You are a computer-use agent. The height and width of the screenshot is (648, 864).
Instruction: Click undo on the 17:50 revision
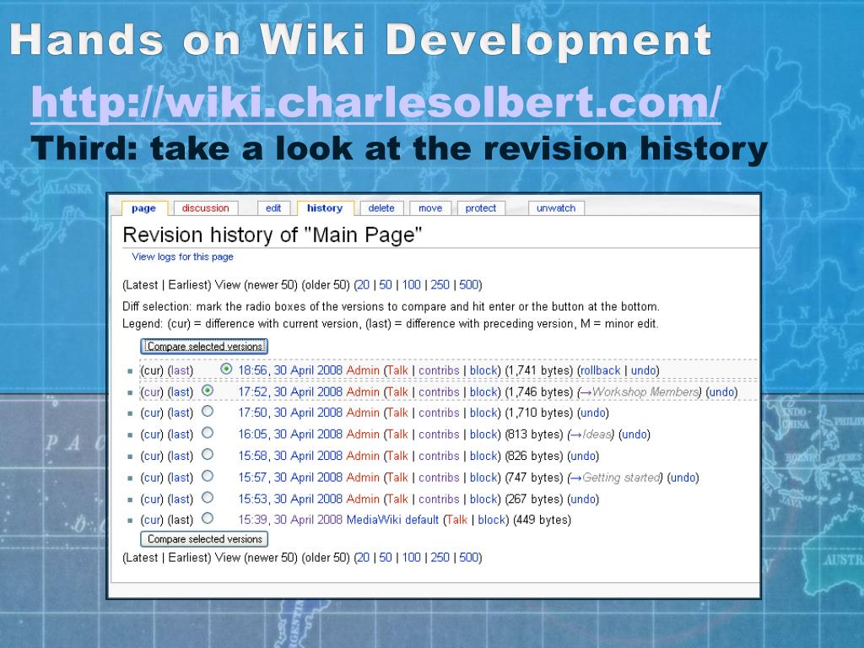[x=593, y=413]
